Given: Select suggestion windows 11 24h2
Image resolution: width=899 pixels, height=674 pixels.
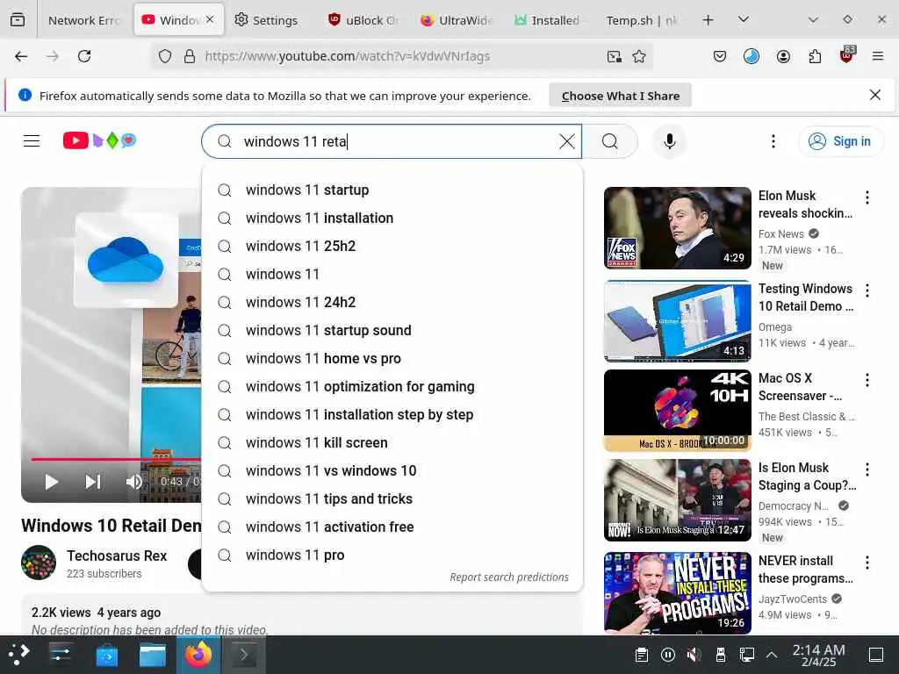Looking at the screenshot, I should (x=392, y=302).
